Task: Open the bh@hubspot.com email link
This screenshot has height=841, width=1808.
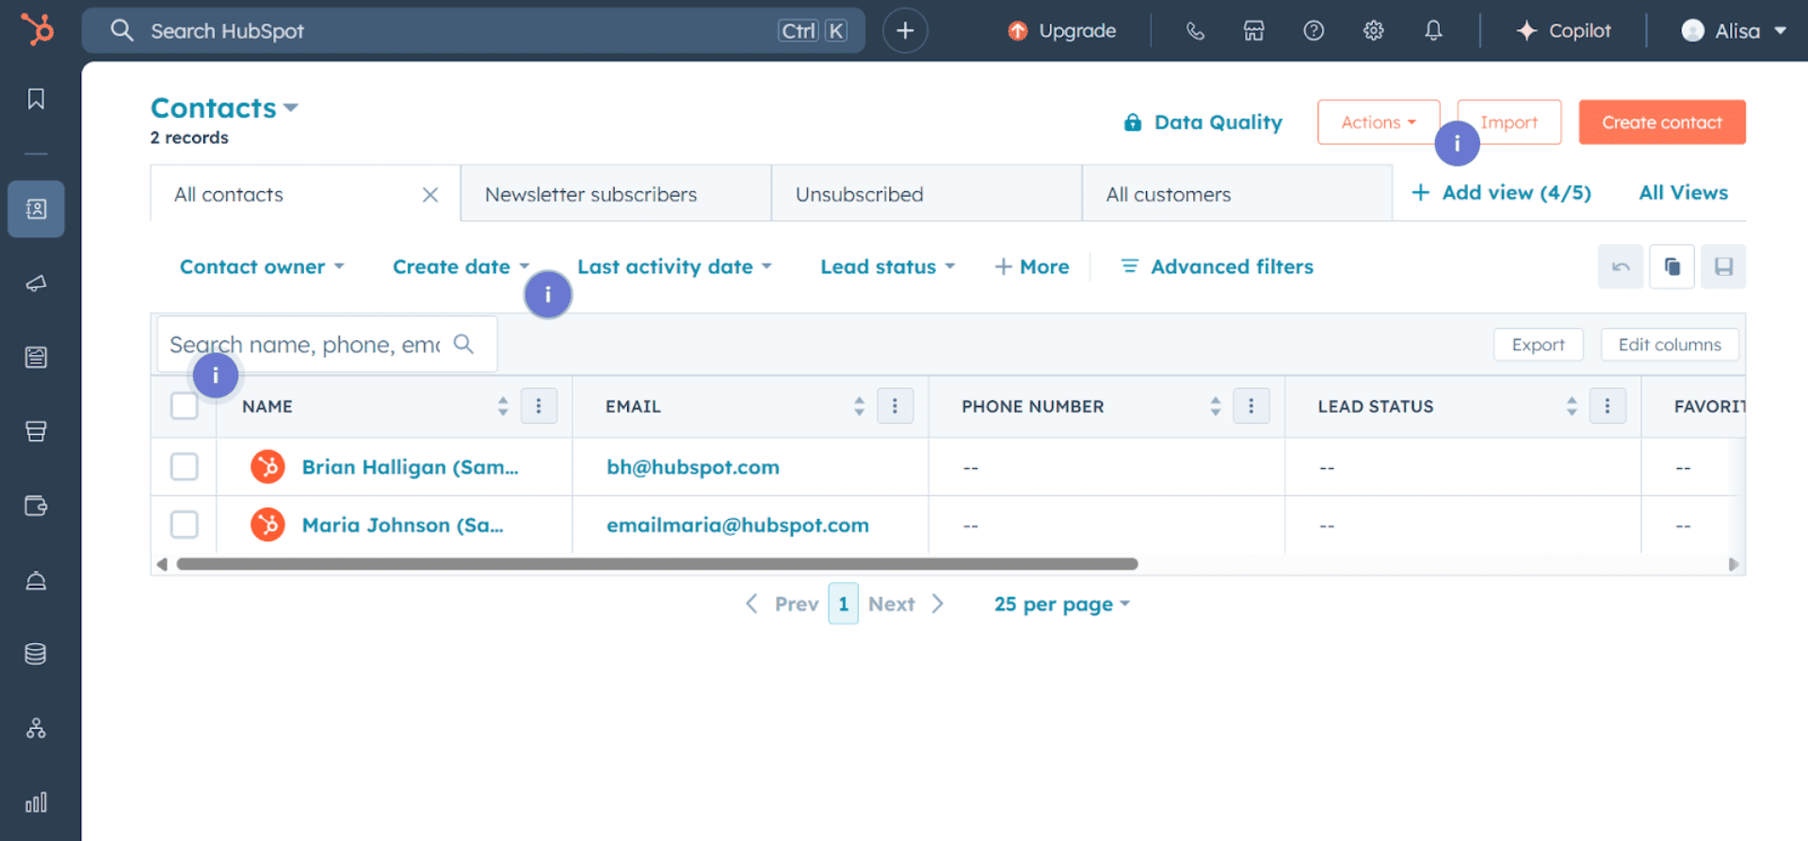Action: coord(693,467)
